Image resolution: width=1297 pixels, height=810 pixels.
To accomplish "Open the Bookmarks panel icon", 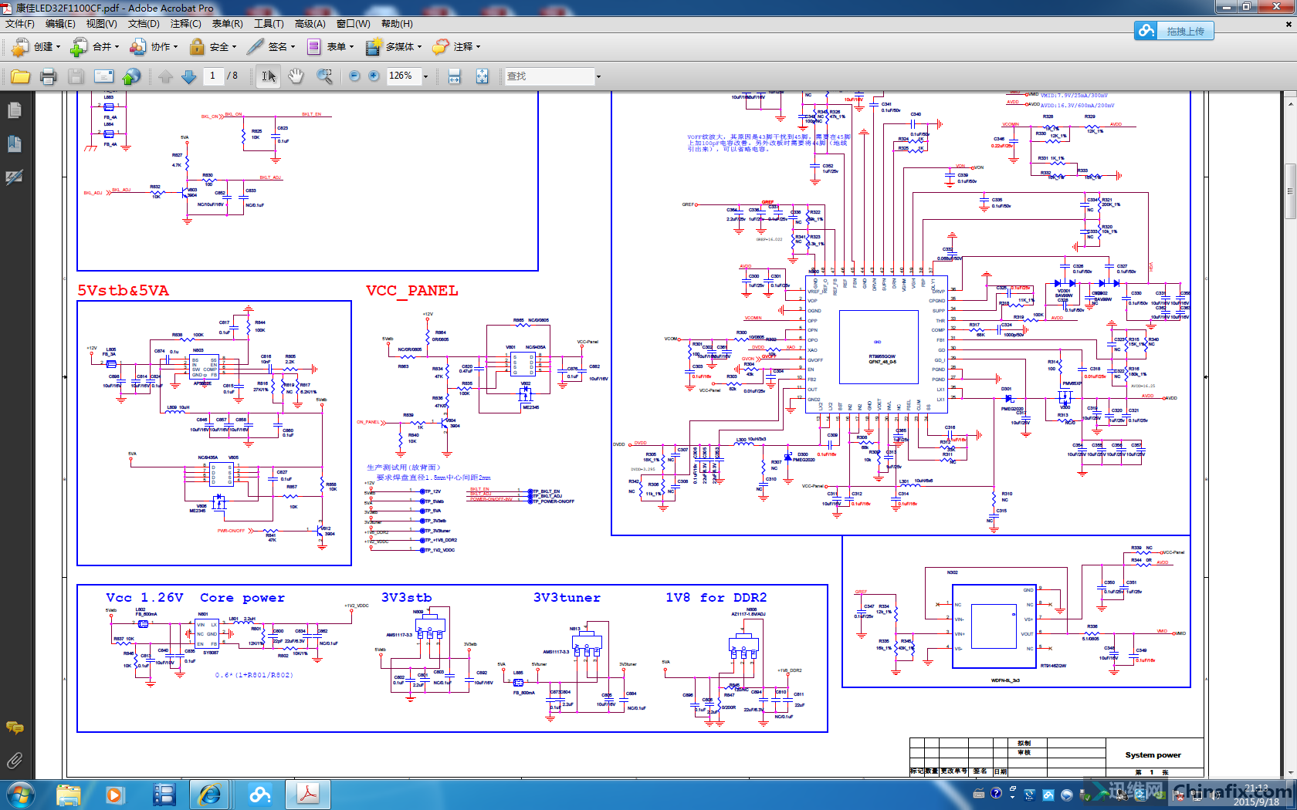I will [14, 144].
